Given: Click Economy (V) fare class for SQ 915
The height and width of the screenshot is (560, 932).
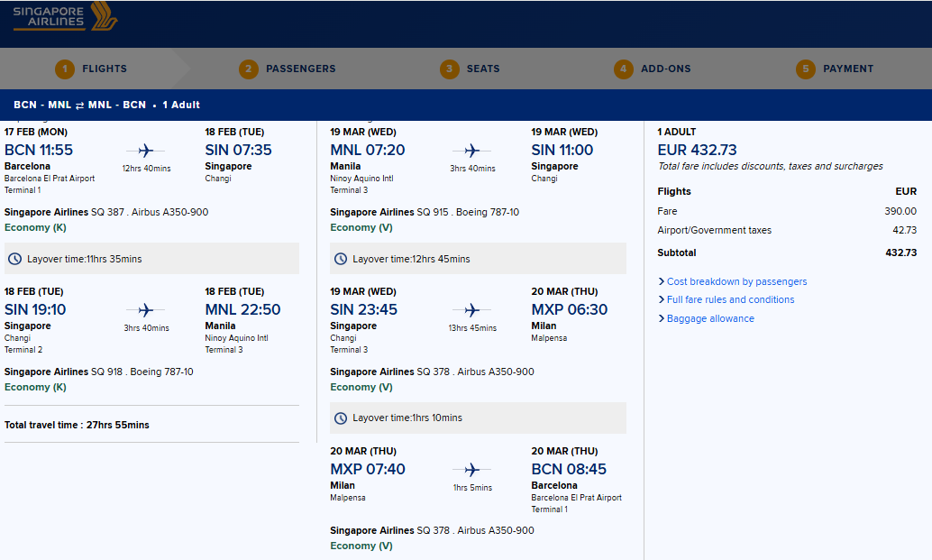Looking at the screenshot, I should 361,227.
